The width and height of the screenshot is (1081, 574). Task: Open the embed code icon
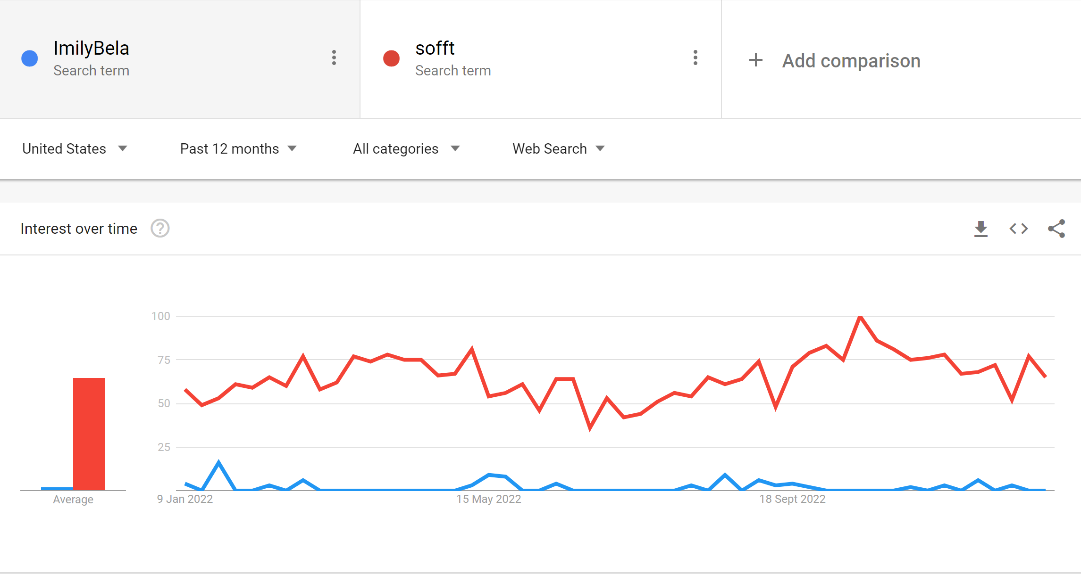(1019, 229)
